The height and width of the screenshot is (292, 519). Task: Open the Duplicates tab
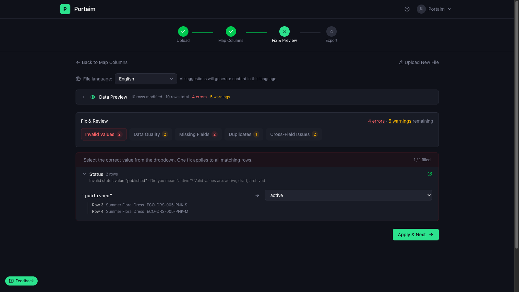click(x=244, y=134)
